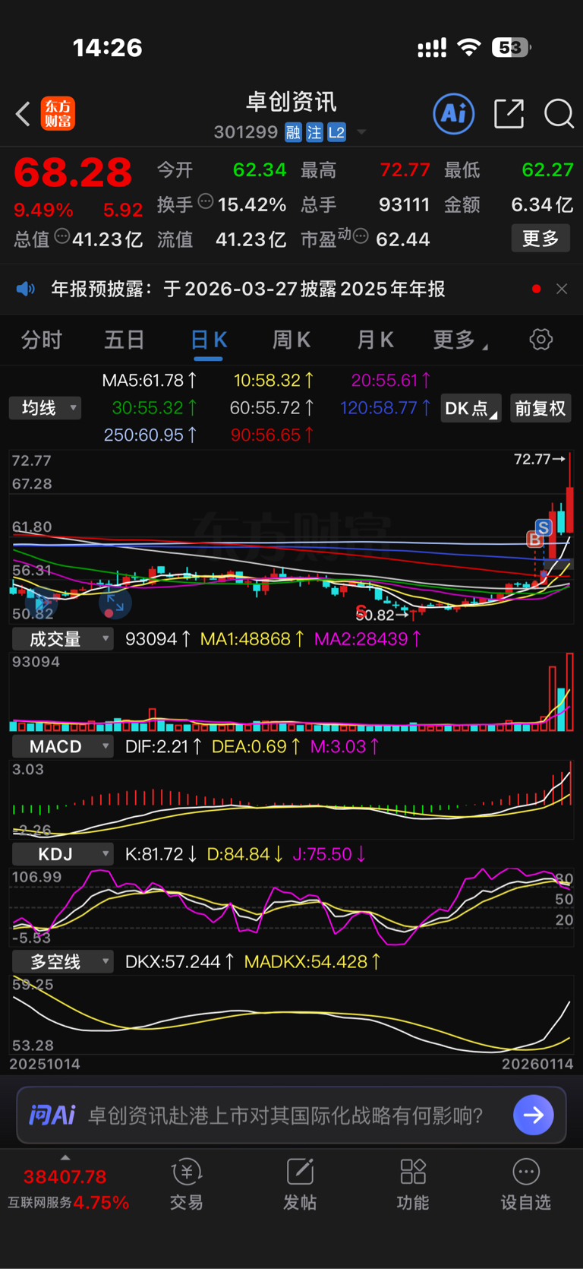Tap the DKX:57.244 value
Screen dimensions: 583x1269
pyautogui.click(x=180, y=962)
